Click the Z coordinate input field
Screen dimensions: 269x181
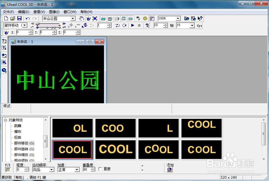(69, 32)
